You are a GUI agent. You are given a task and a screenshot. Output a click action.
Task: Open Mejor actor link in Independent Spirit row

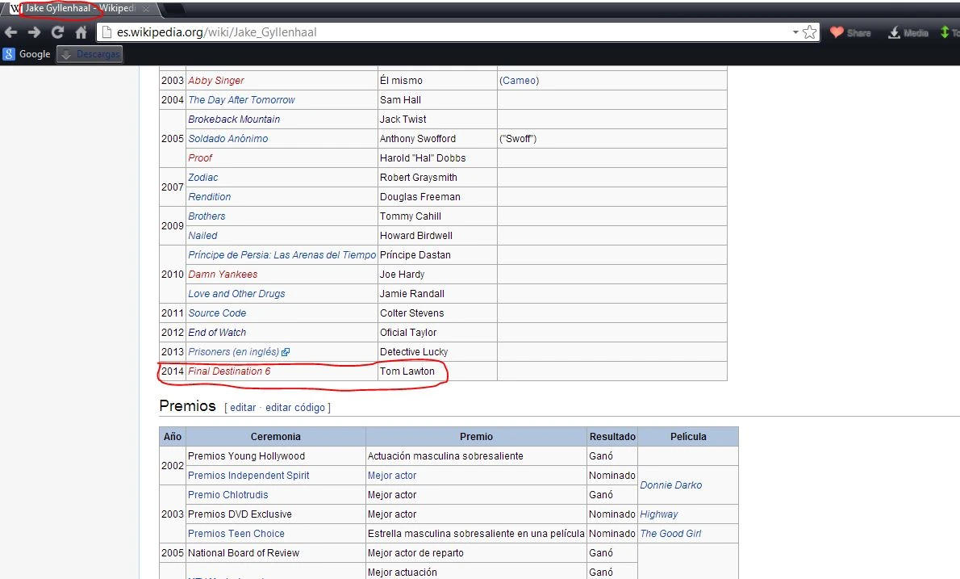(x=392, y=476)
